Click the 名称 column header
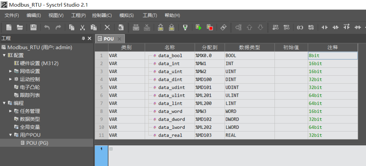366x166 pixels. pyautogui.click(x=170, y=47)
